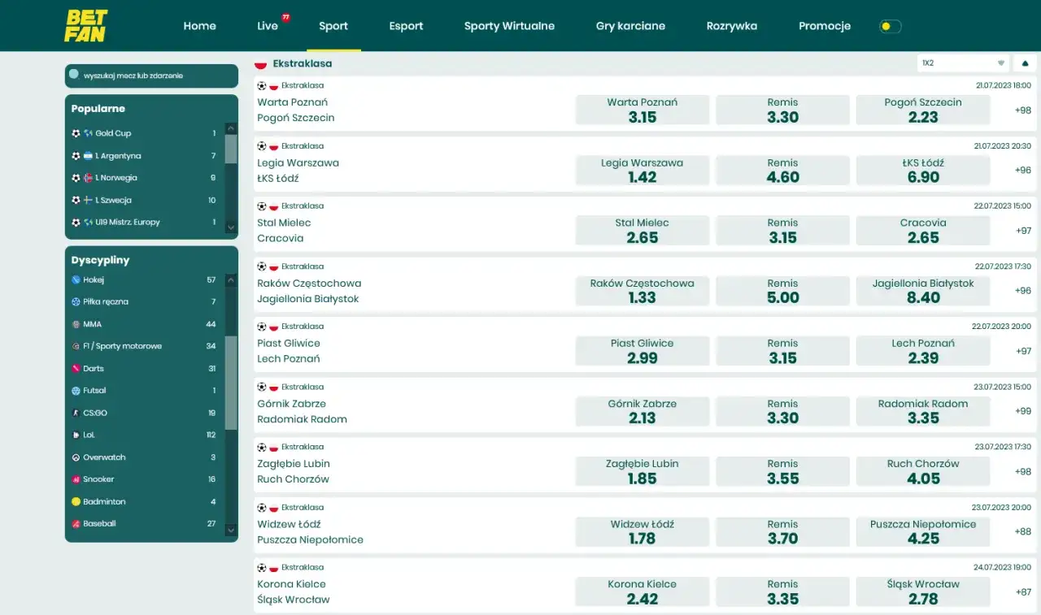Open the Live tab

[268, 26]
